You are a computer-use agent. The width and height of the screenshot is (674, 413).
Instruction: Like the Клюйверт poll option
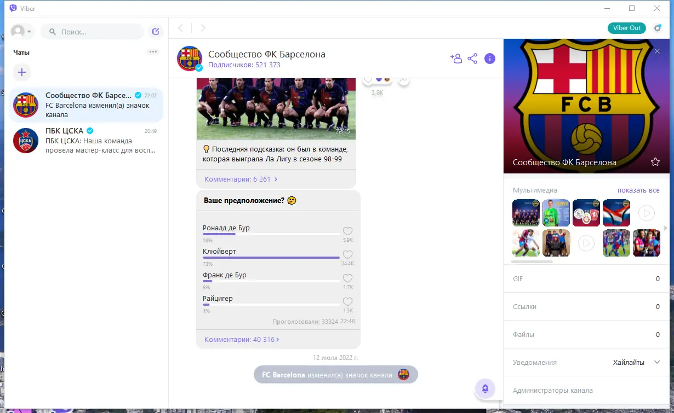click(x=348, y=254)
